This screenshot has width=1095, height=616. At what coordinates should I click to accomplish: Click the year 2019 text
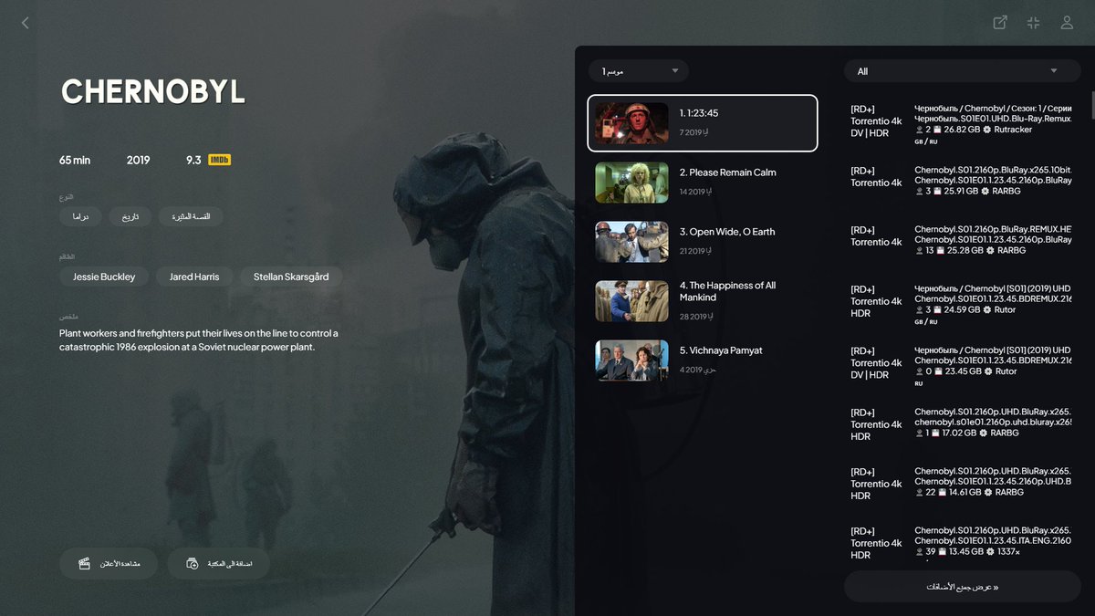tap(138, 160)
